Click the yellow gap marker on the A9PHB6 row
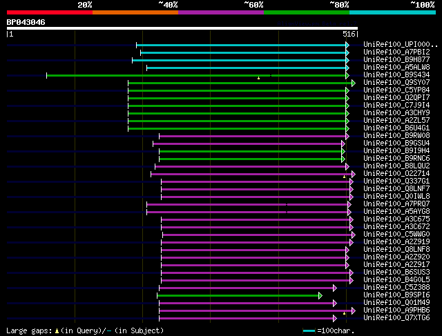Screen dimensions: 442x336 tap(344, 313)
